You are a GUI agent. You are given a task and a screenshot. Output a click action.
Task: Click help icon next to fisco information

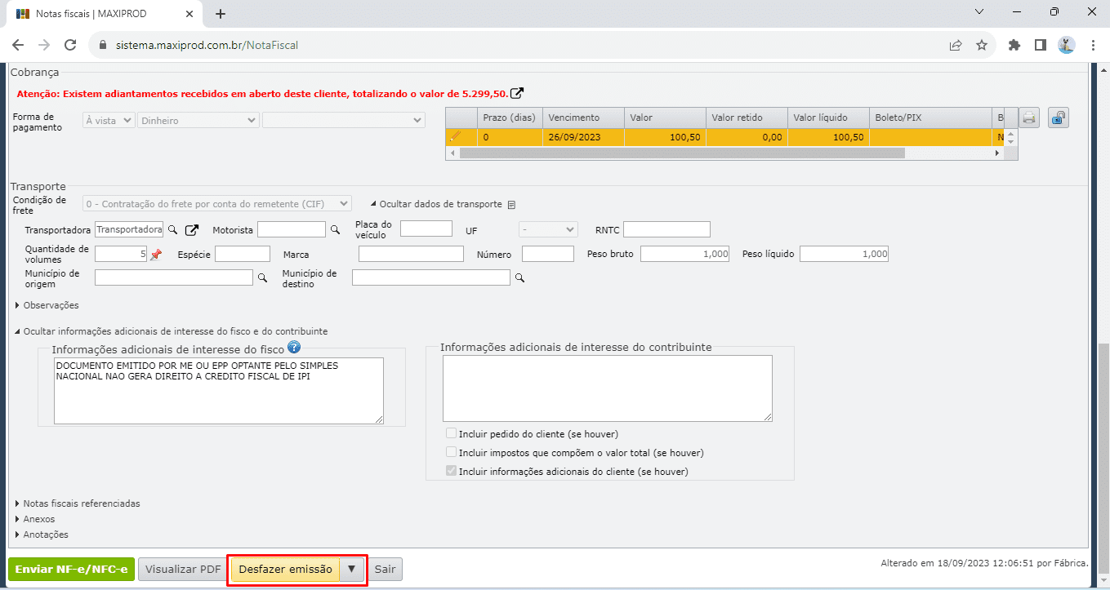(294, 348)
